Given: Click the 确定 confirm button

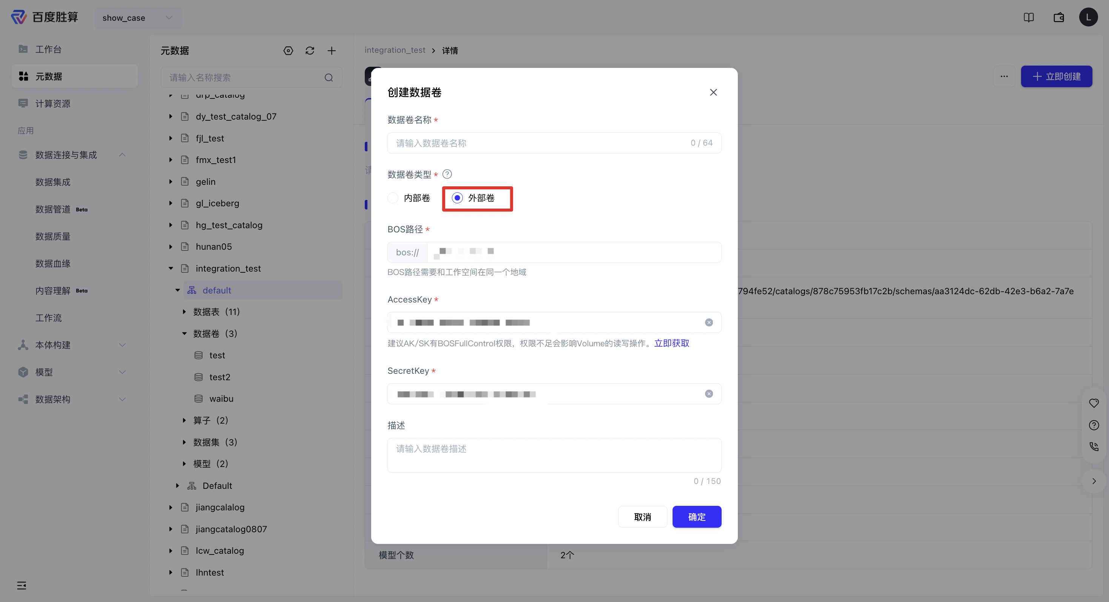Looking at the screenshot, I should click(x=697, y=517).
